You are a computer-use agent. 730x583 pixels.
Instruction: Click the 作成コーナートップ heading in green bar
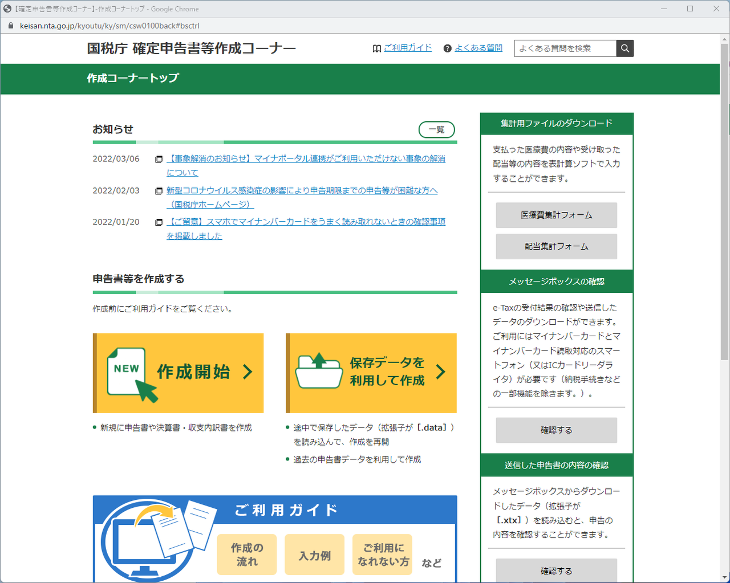[133, 78]
